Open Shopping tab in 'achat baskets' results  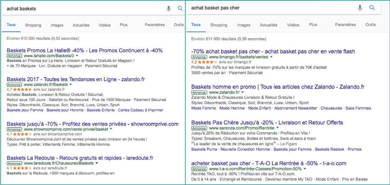pos(33,25)
